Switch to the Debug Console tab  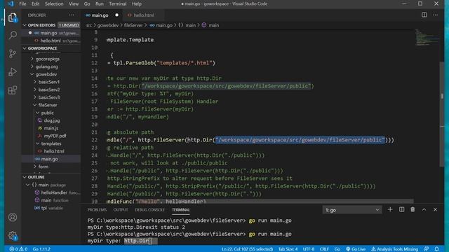click(x=149, y=210)
